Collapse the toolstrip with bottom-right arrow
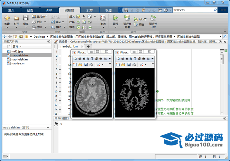The height and width of the screenshot is (161, 230). pyautogui.click(x=225, y=31)
